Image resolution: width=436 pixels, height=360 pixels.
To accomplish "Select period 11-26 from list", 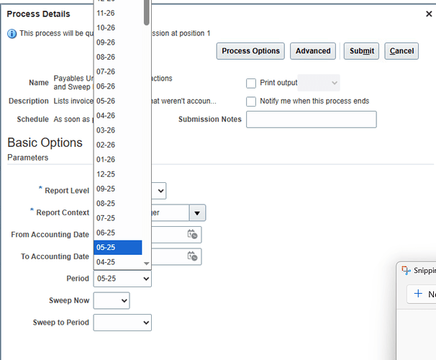I will point(118,13).
